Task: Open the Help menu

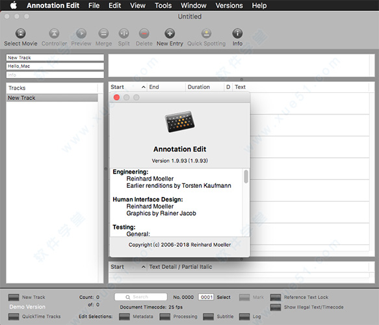Action: coord(259,5)
